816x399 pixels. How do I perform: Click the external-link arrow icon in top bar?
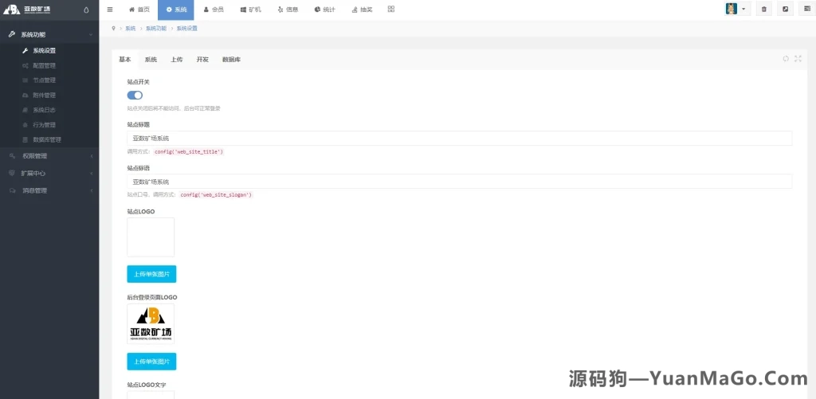[785, 10]
